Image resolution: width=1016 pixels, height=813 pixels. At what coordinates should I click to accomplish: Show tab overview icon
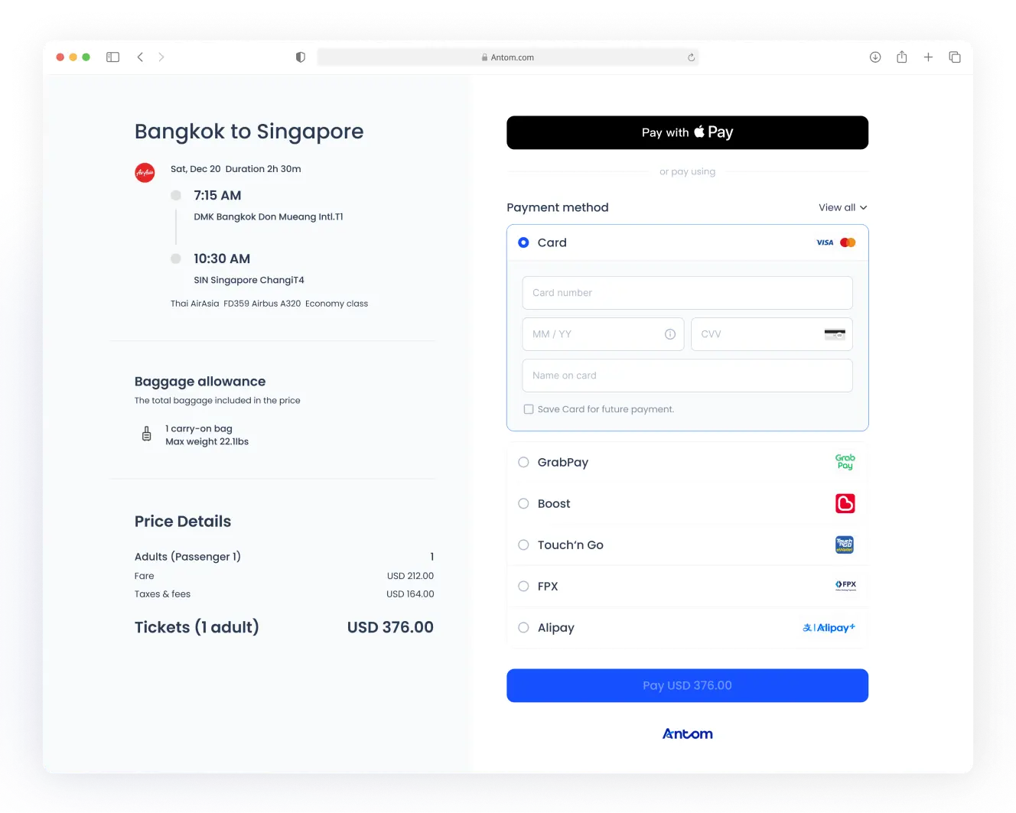pos(955,57)
